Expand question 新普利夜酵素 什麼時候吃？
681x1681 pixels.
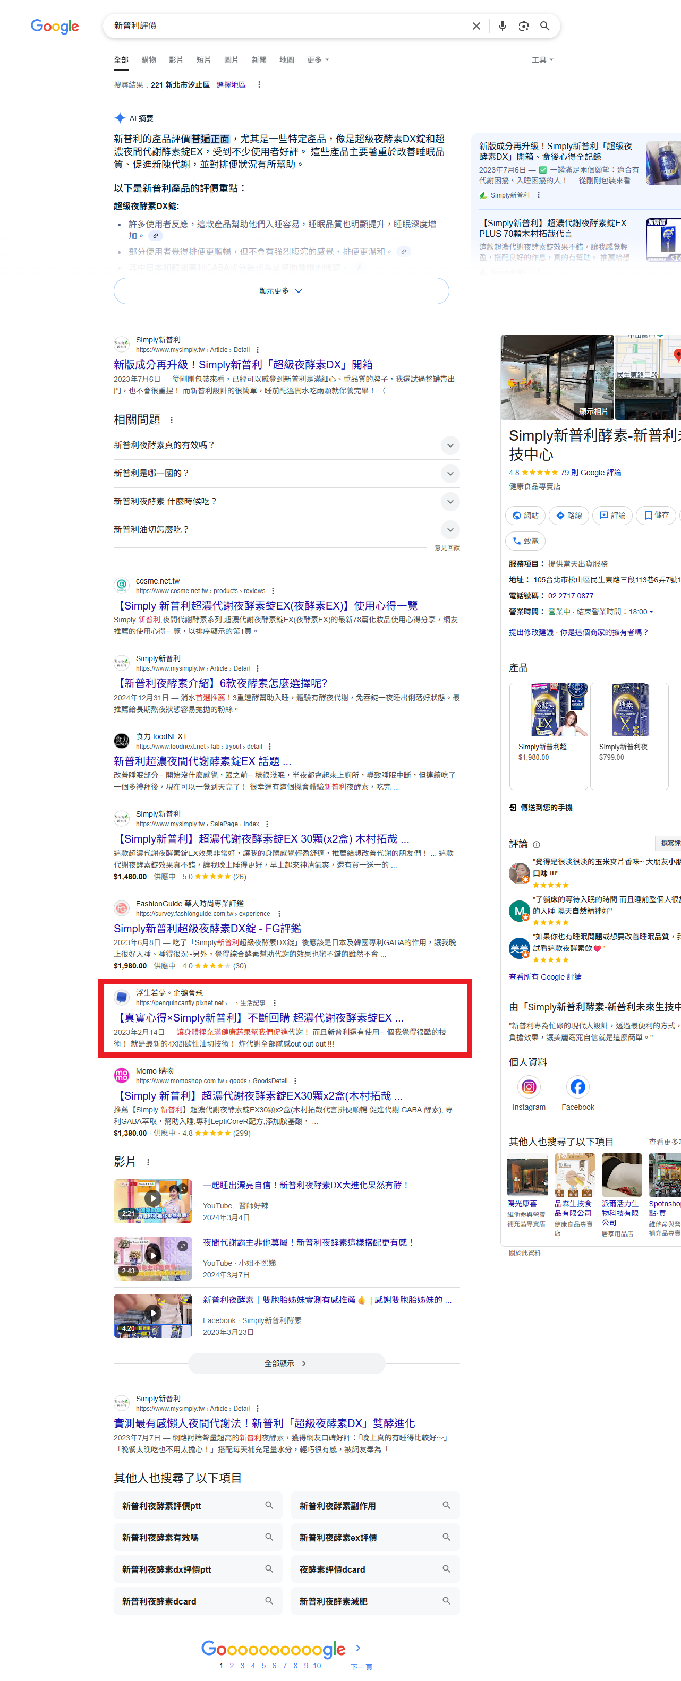(x=287, y=501)
